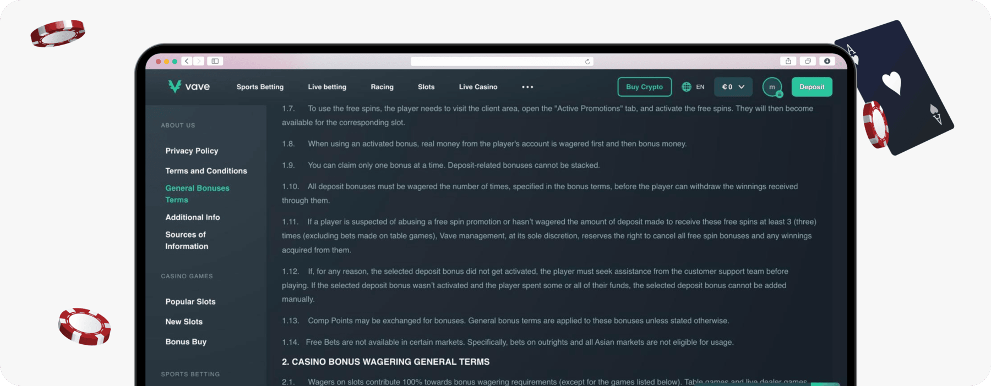Click clause 1.13 about Comp Points
The height and width of the screenshot is (386, 991).
(x=505, y=321)
